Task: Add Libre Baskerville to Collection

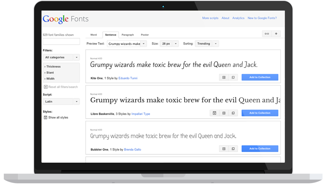Action: coord(260,113)
